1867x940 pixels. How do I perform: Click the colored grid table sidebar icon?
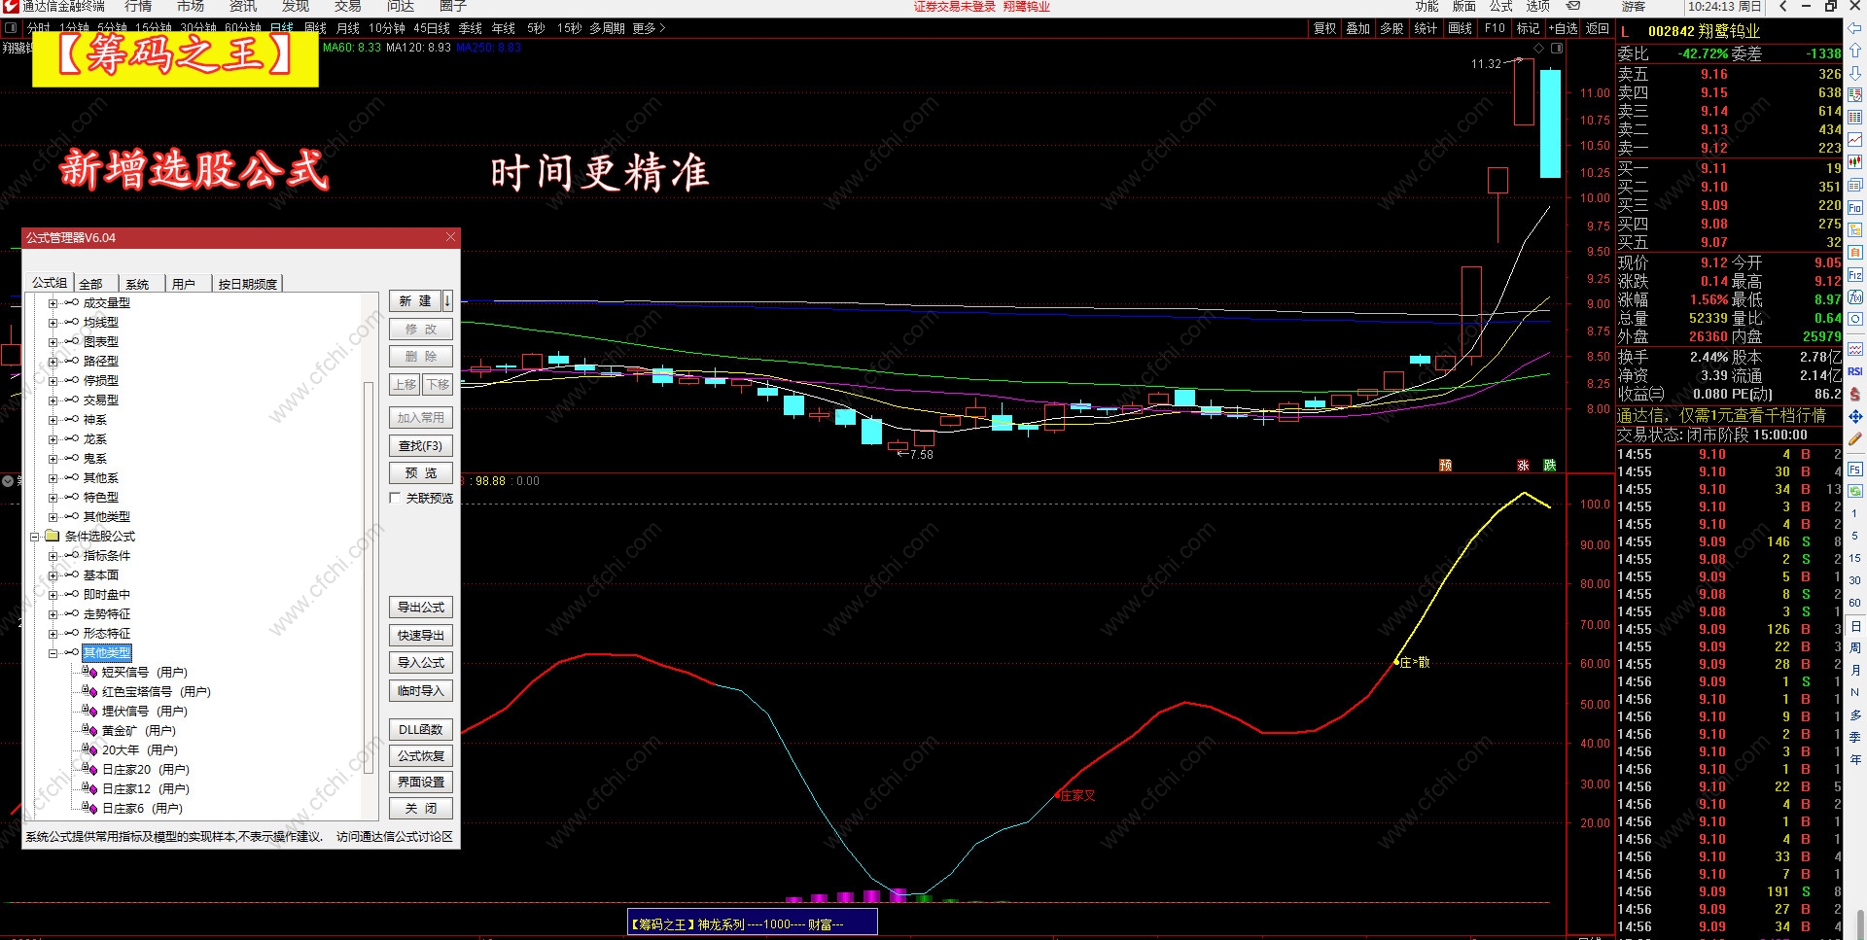(1855, 118)
